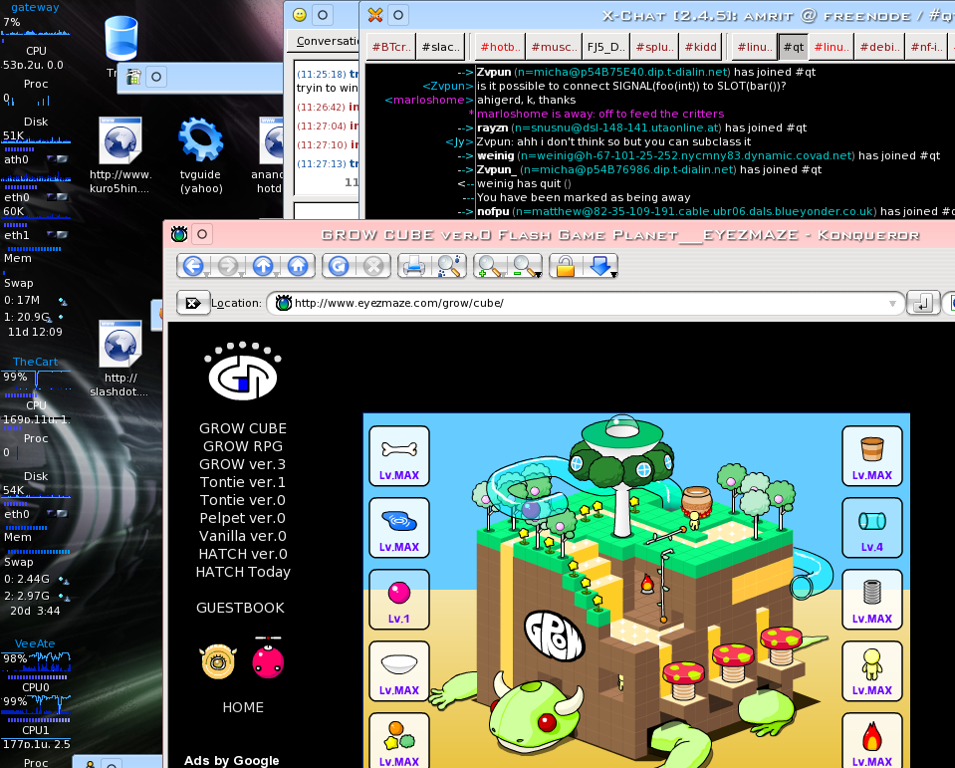Select the clay pot panel in the game
The height and width of the screenshot is (768, 955).
pyautogui.click(x=872, y=456)
